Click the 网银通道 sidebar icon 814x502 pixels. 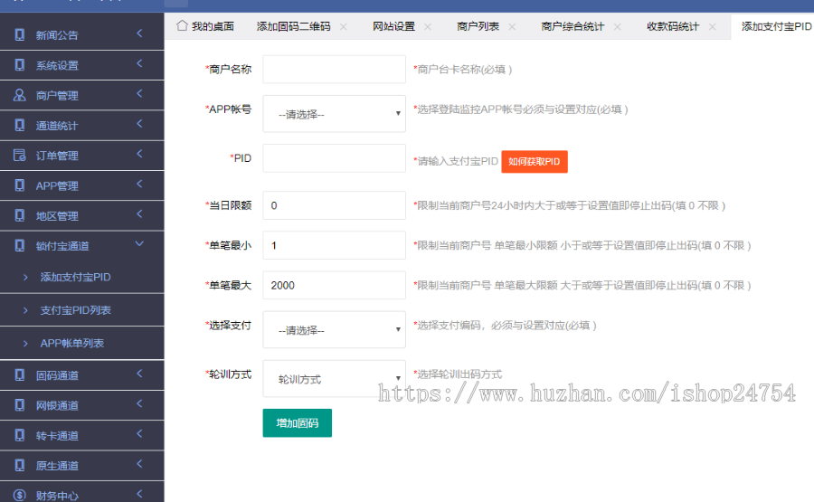(x=20, y=405)
